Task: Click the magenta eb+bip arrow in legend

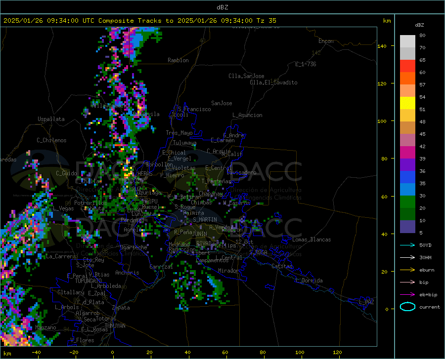Action: point(407,294)
